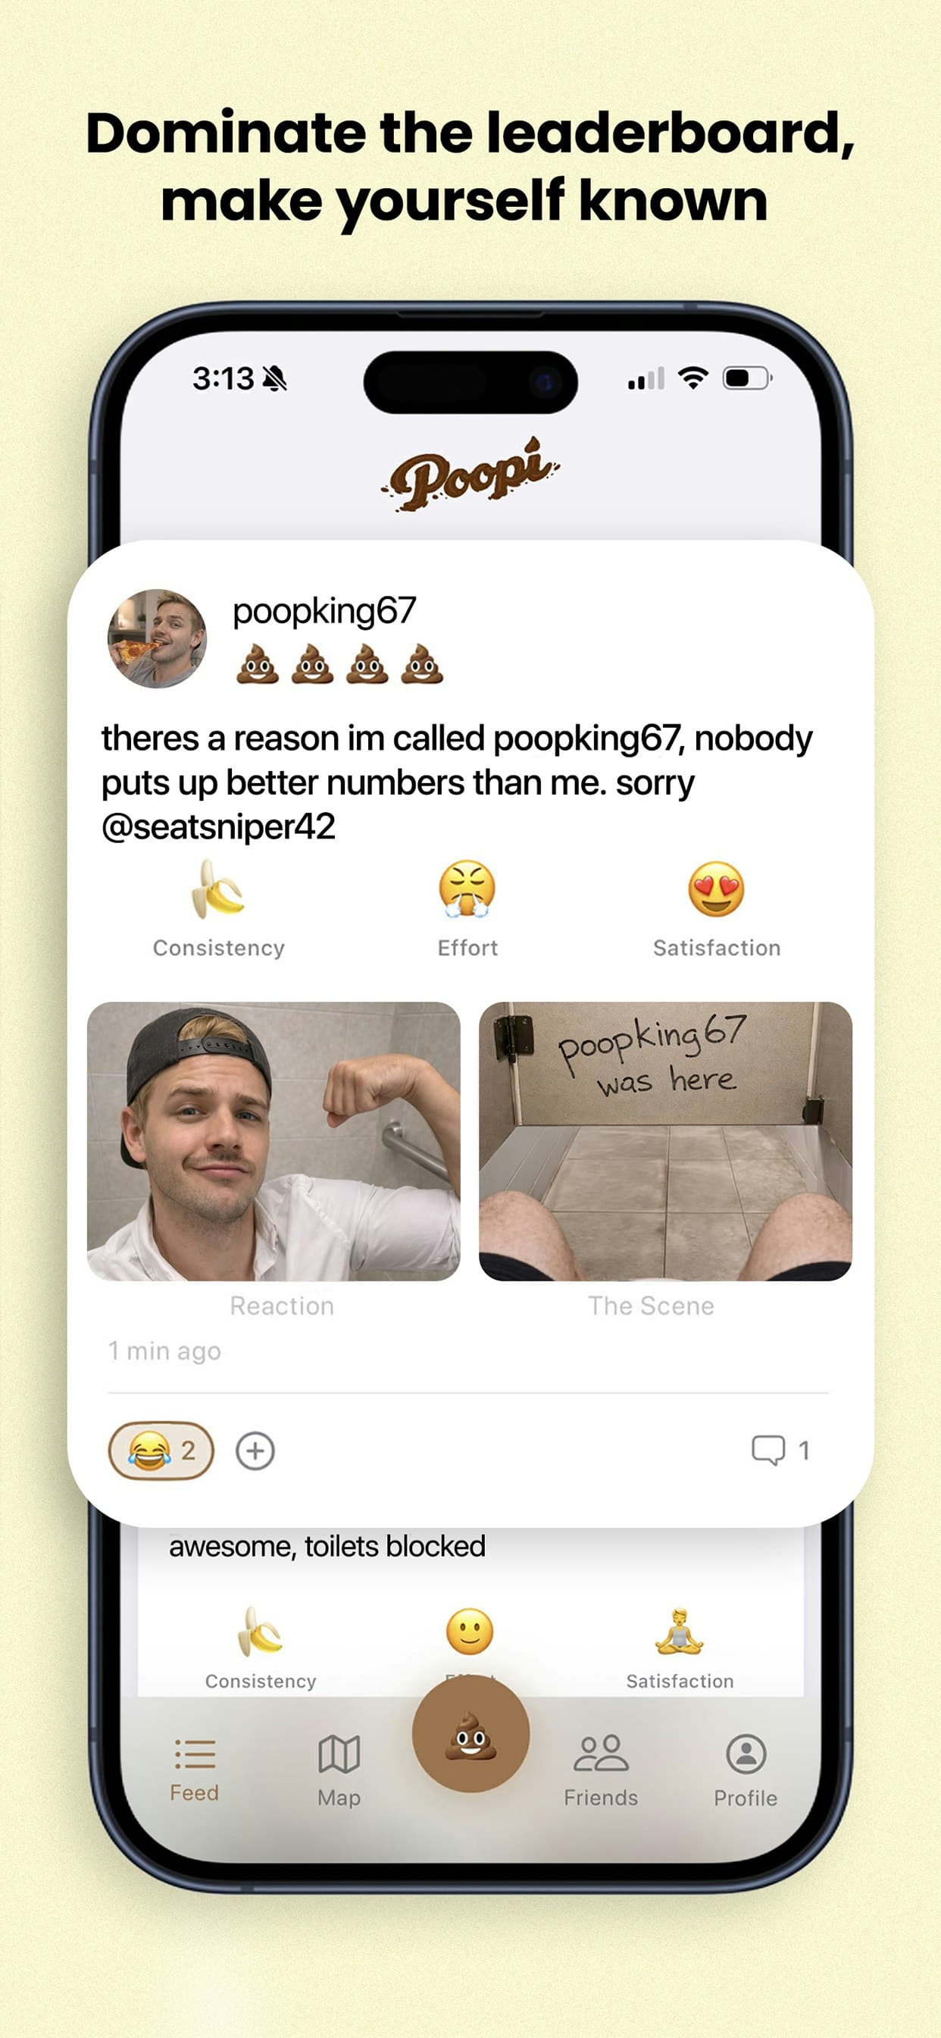
Task: Open the @seatsniper42 mention link
Action: pos(217,824)
